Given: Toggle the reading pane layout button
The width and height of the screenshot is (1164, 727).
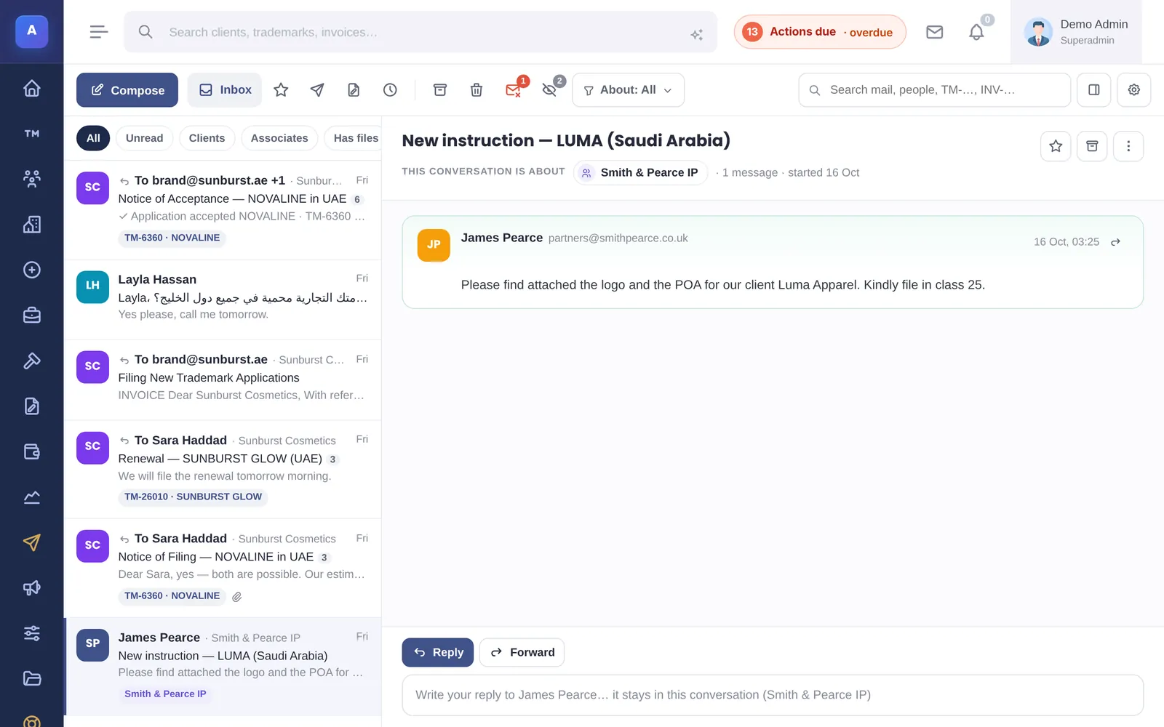Looking at the screenshot, I should (1093, 90).
